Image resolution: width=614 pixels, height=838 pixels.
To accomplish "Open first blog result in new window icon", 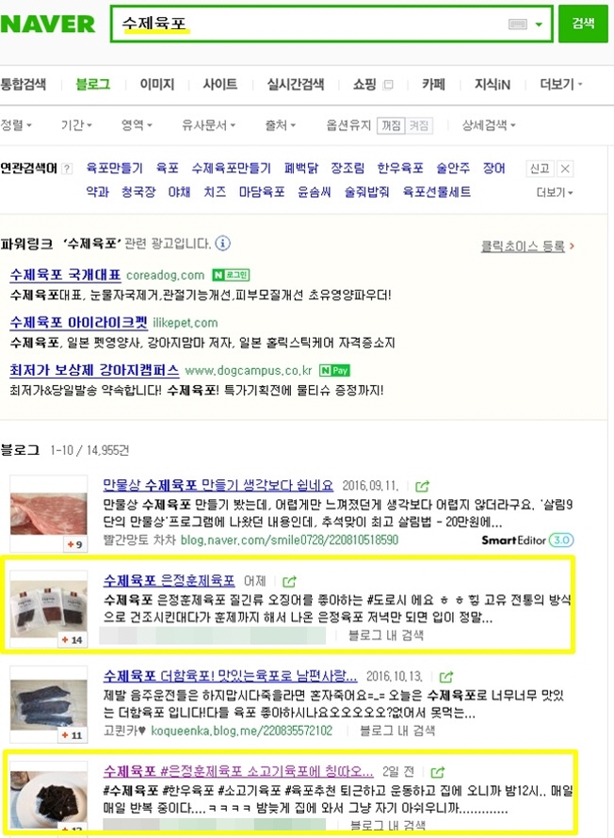I will coord(422,486).
